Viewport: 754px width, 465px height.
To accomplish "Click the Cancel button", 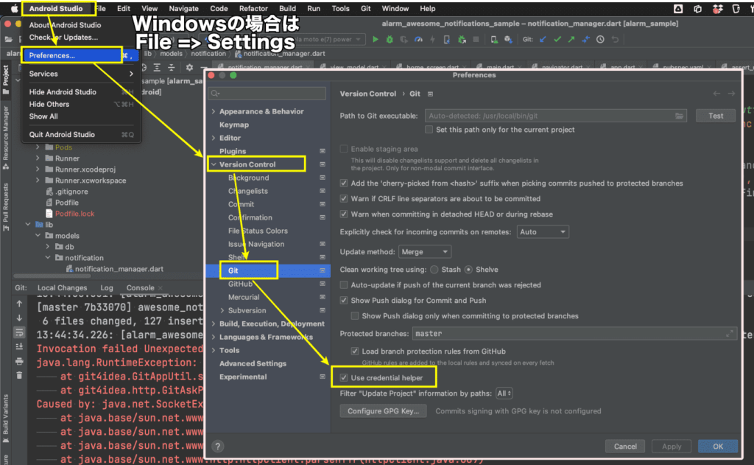I will tap(625, 447).
